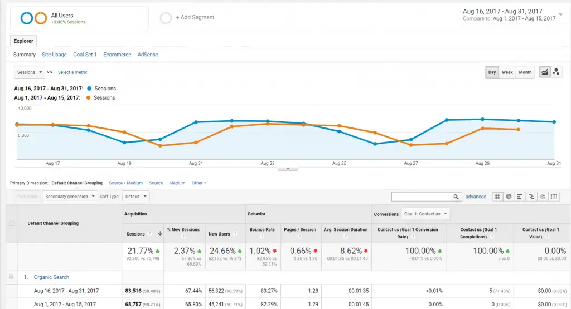This screenshot has width=571, height=309.
Task: Click help icon for Goal 1 Completions
Action: click(x=492, y=237)
